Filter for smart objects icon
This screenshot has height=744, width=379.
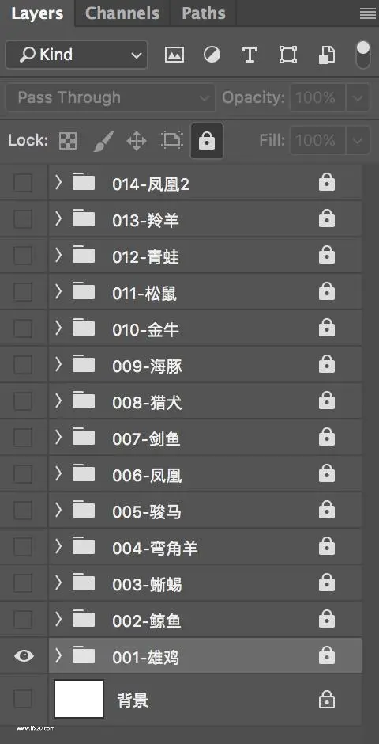click(326, 55)
